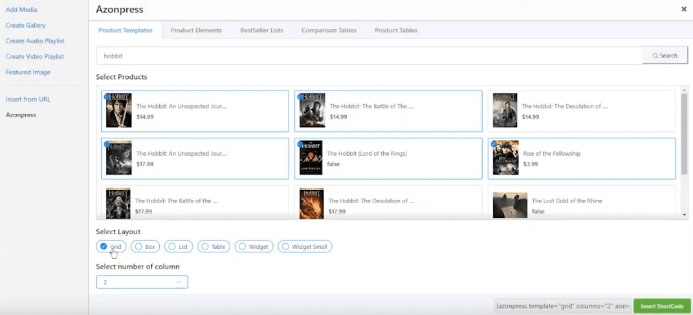Pick the Widget Small layout option
Viewport: 693px width, 315px height.
click(x=305, y=246)
